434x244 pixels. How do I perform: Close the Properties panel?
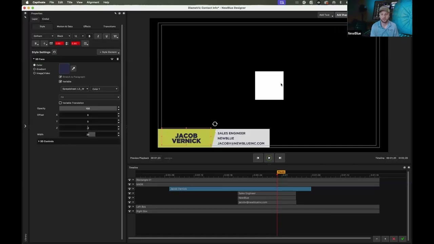coord(123,13)
